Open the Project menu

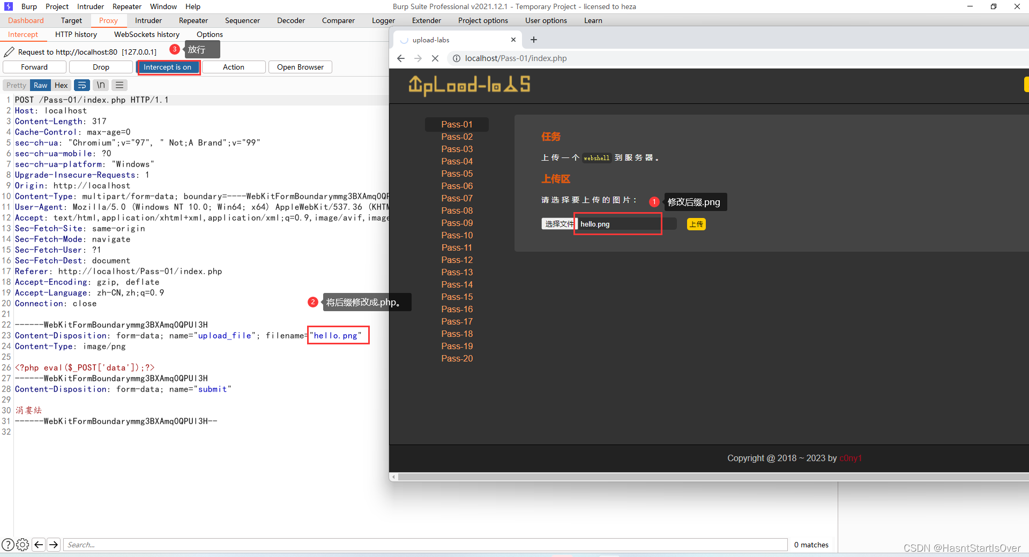(x=57, y=6)
